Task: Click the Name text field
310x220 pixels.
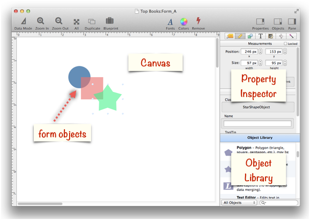Action: (257, 124)
